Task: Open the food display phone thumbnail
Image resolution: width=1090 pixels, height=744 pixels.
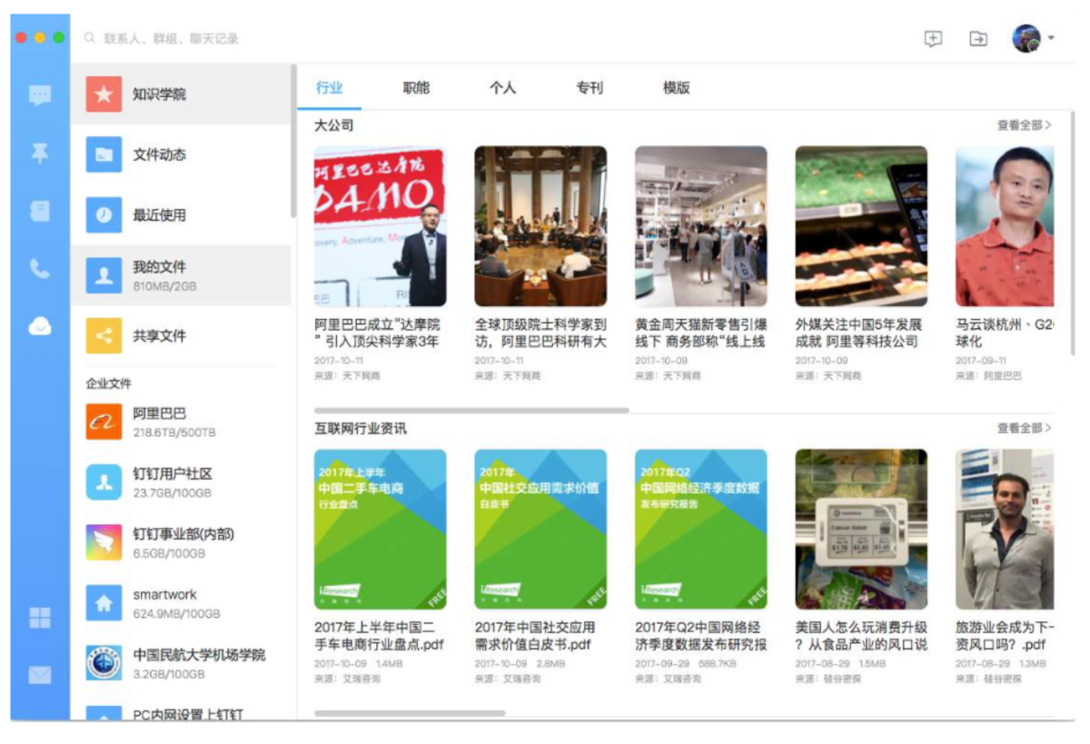Action: click(861, 226)
